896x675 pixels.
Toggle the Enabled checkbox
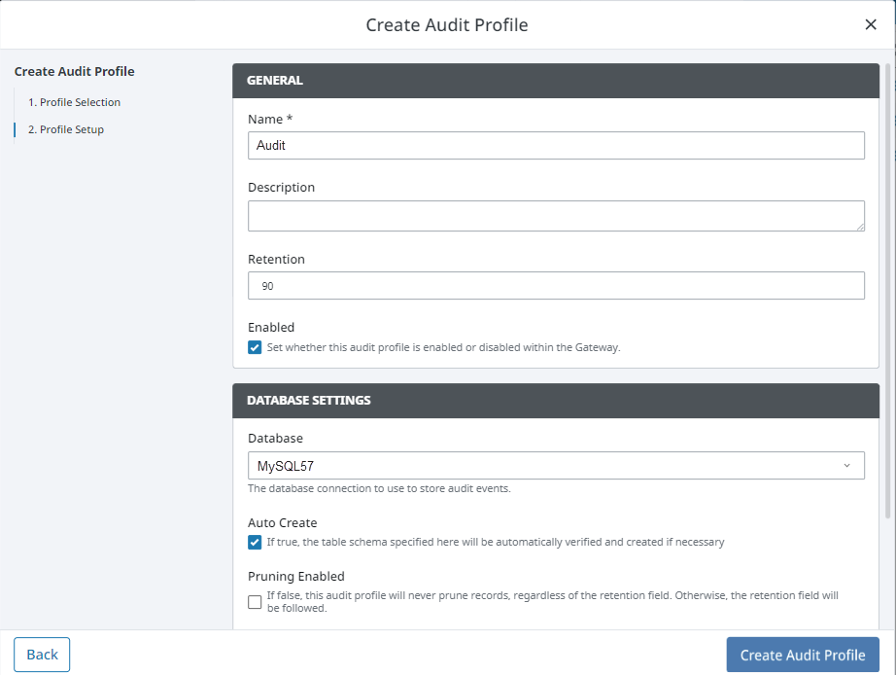pyautogui.click(x=255, y=348)
